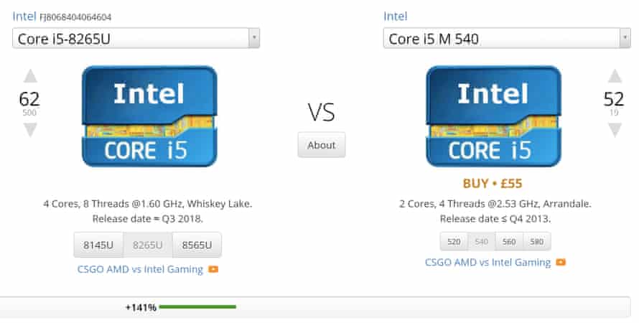Image resolution: width=639 pixels, height=323 pixels.
Task: Click the green +141% comparison bar
Action: coord(197,307)
